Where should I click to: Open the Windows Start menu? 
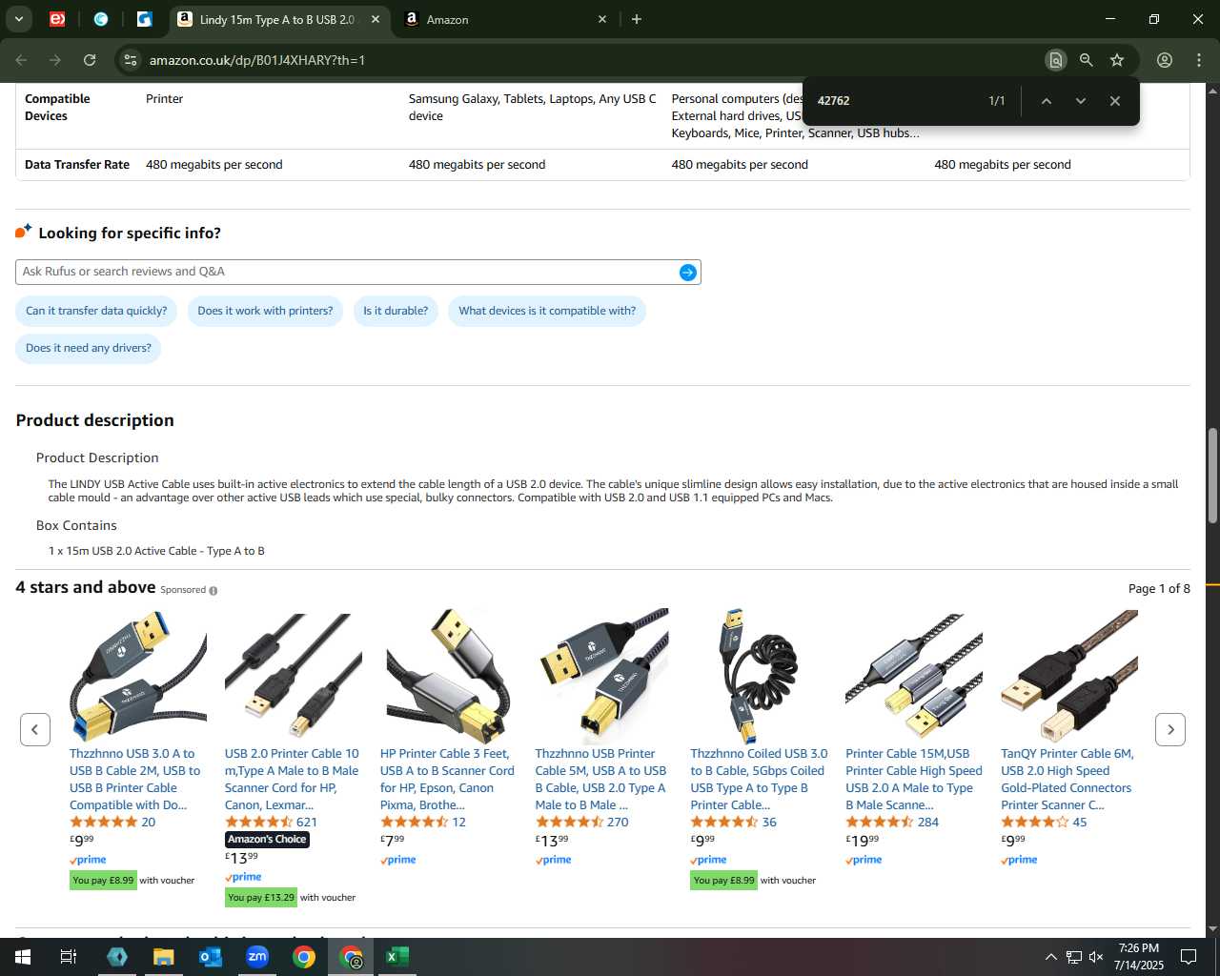(x=23, y=957)
